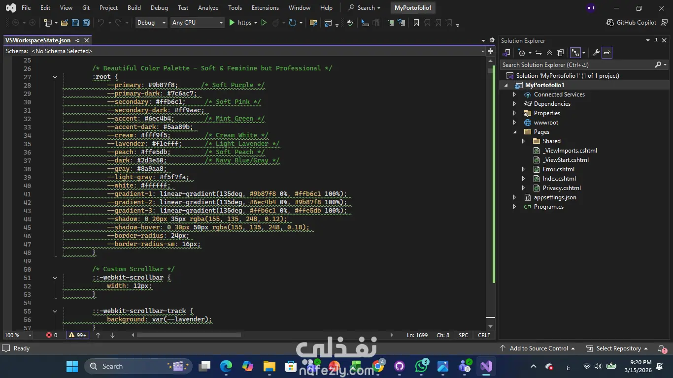The width and height of the screenshot is (673, 378).
Task: Toggle the file nesting button in Solution Explorer
Action: point(575,53)
